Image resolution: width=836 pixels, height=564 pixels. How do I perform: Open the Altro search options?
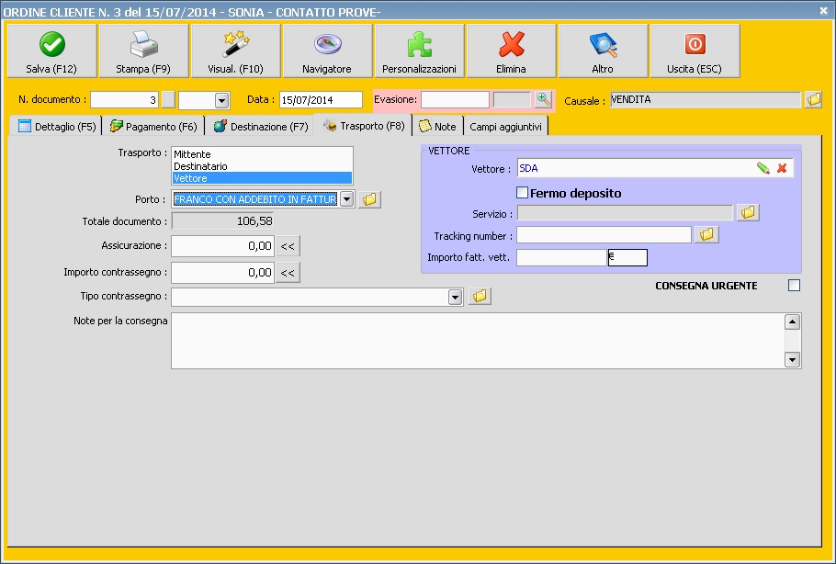[x=603, y=51]
